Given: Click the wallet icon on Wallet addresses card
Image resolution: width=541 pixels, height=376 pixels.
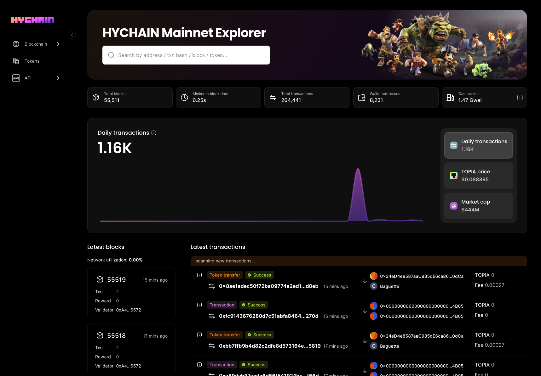Looking at the screenshot, I should point(361,97).
